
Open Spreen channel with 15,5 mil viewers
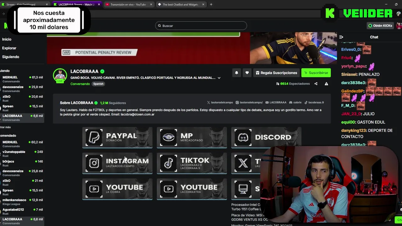[22, 108]
